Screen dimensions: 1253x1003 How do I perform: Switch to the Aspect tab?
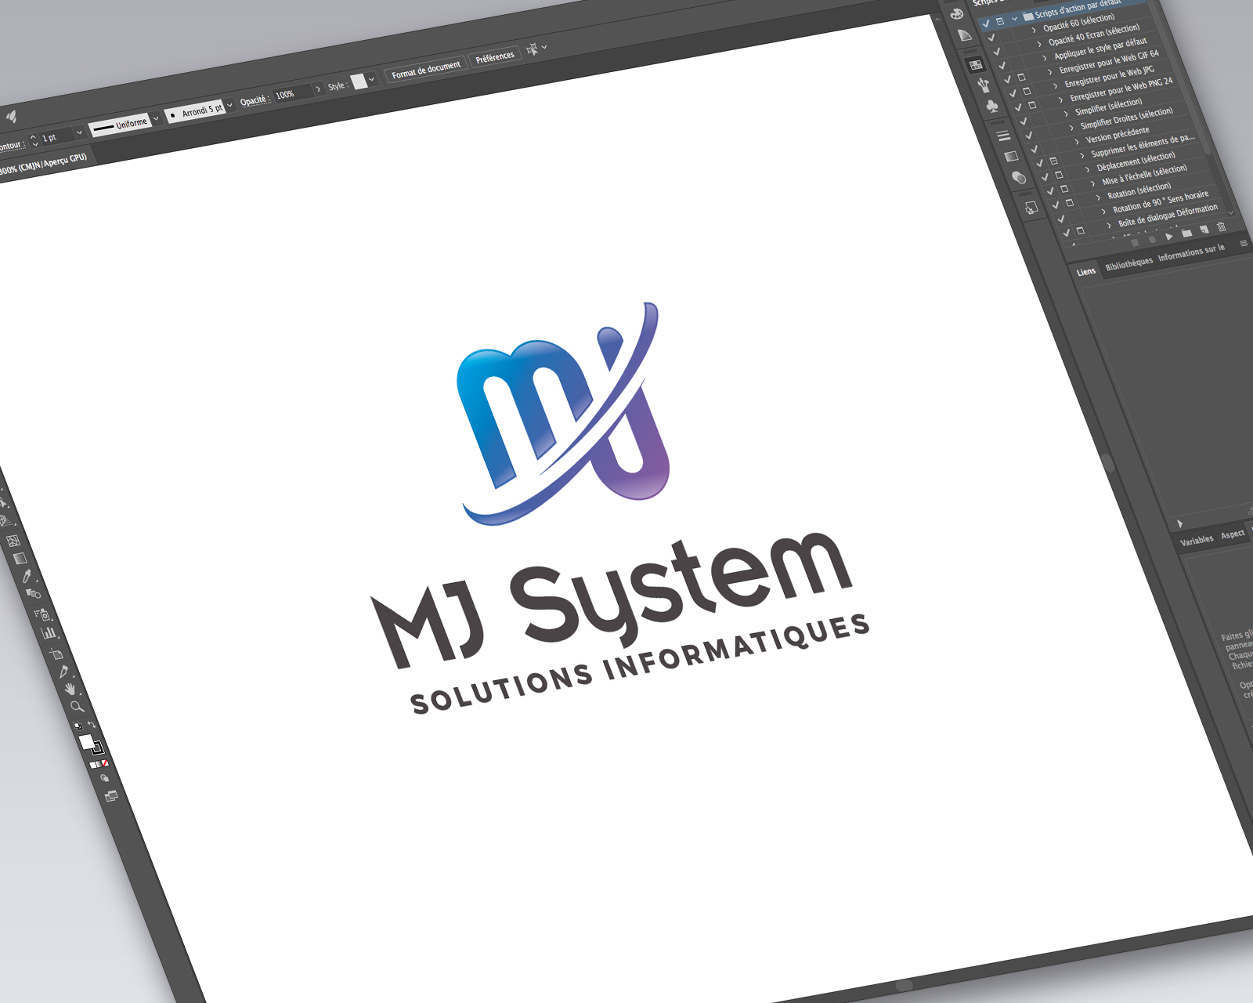(x=1233, y=534)
